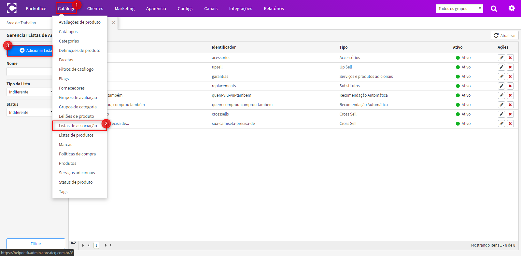Click the Atualizar button
521x256 pixels.
(504, 35)
